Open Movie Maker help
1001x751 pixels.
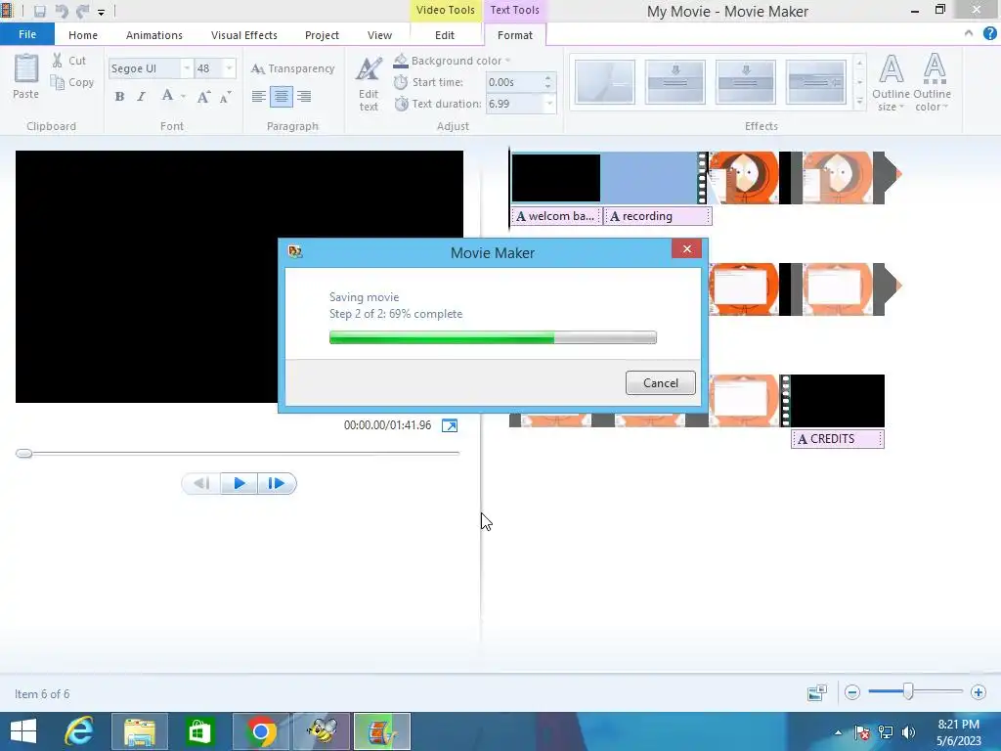[989, 33]
